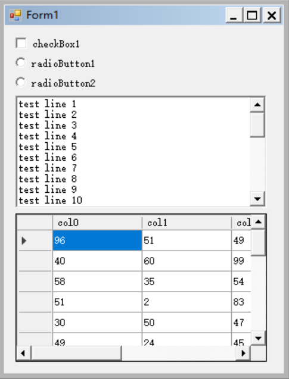289x379 pixels.
Task: Select the cell with value 30
Action: click(x=97, y=322)
